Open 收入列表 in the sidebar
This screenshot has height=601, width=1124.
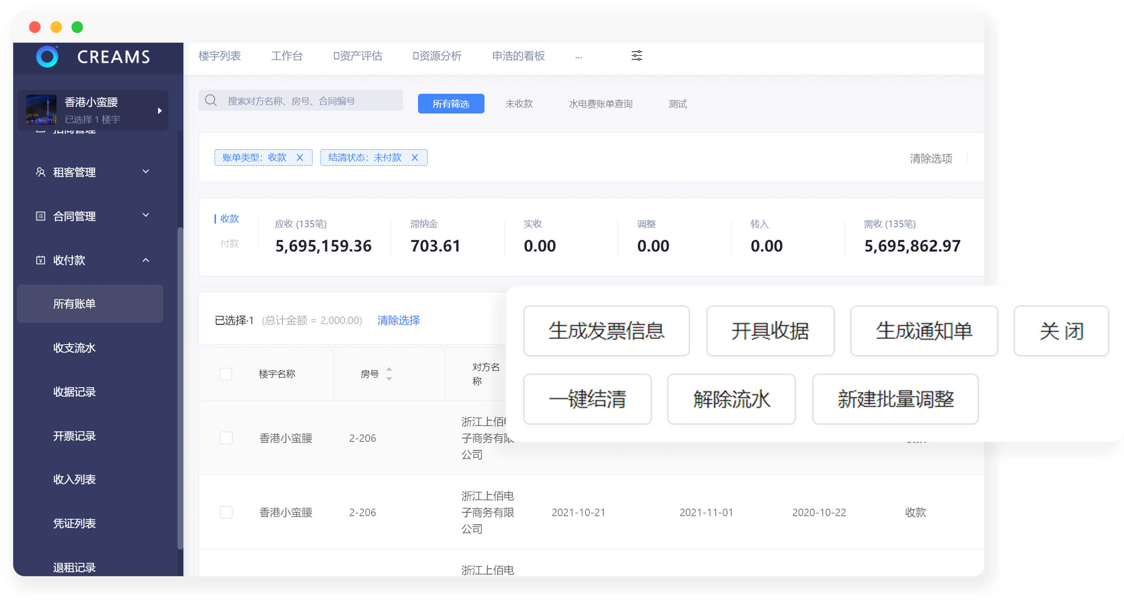[74, 479]
